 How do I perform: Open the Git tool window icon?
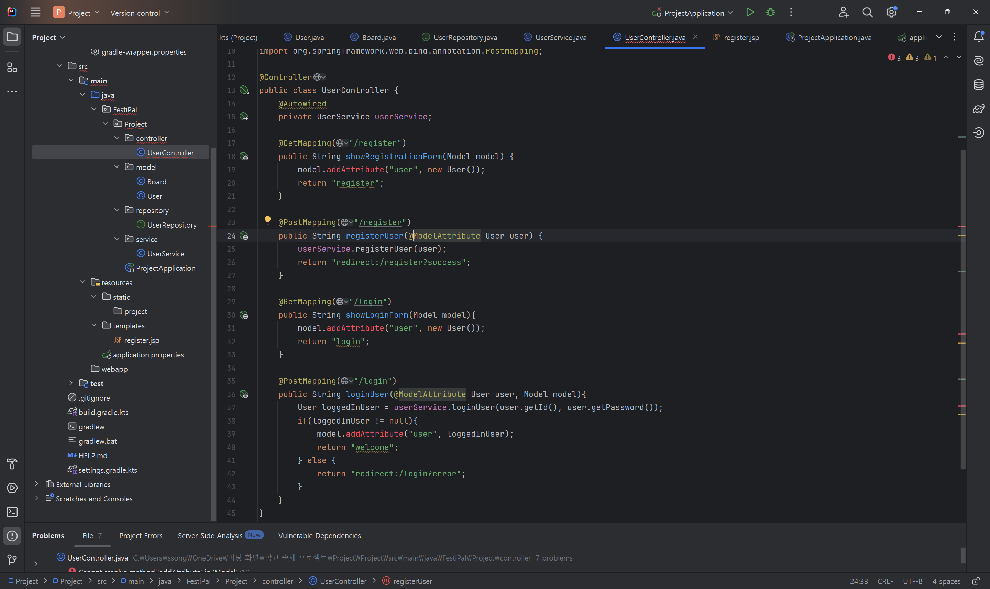[x=12, y=559]
